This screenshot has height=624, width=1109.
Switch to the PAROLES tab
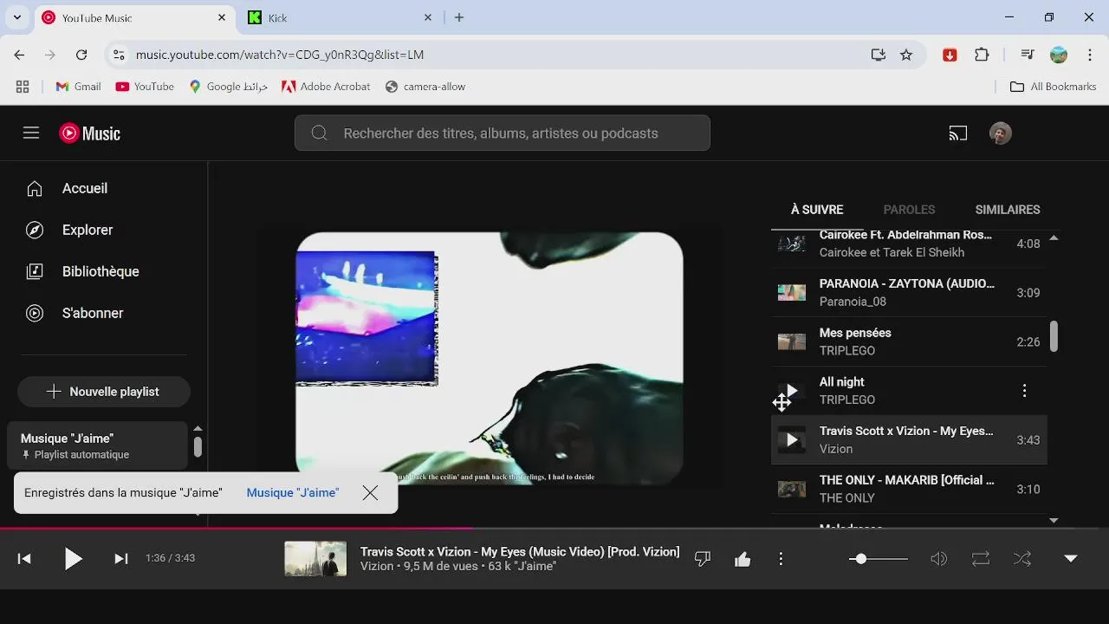909,210
